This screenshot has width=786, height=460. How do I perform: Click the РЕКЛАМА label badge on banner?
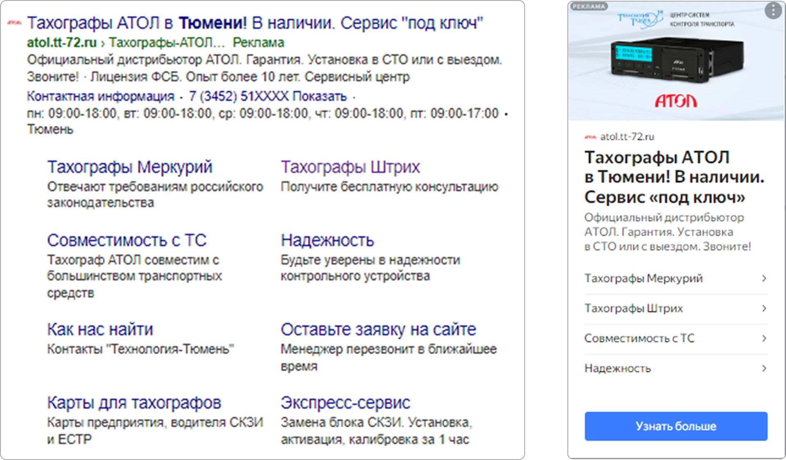[588, 6]
